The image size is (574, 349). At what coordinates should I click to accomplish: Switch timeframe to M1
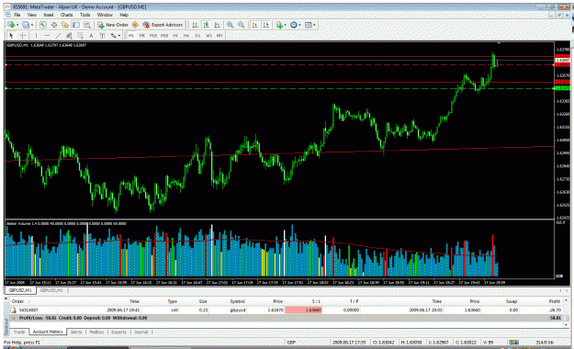click(130, 36)
